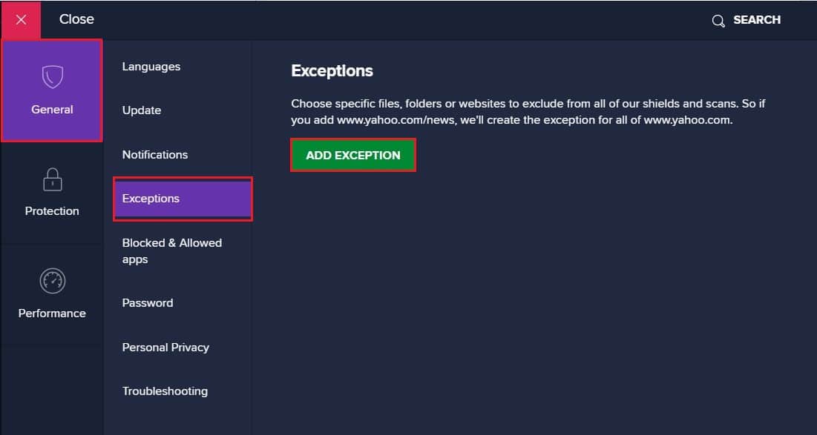
Task: Open the Password settings section
Action: (148, 303)
